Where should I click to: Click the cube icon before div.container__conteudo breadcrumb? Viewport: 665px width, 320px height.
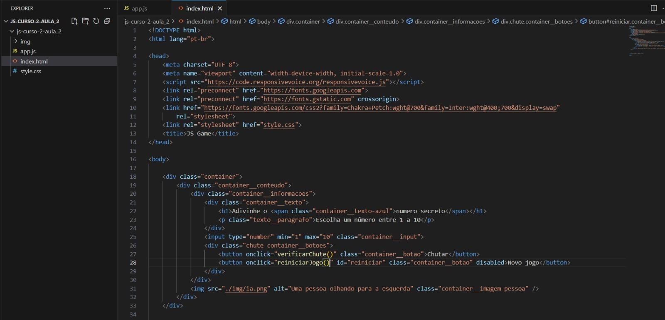tap(330, 22)
